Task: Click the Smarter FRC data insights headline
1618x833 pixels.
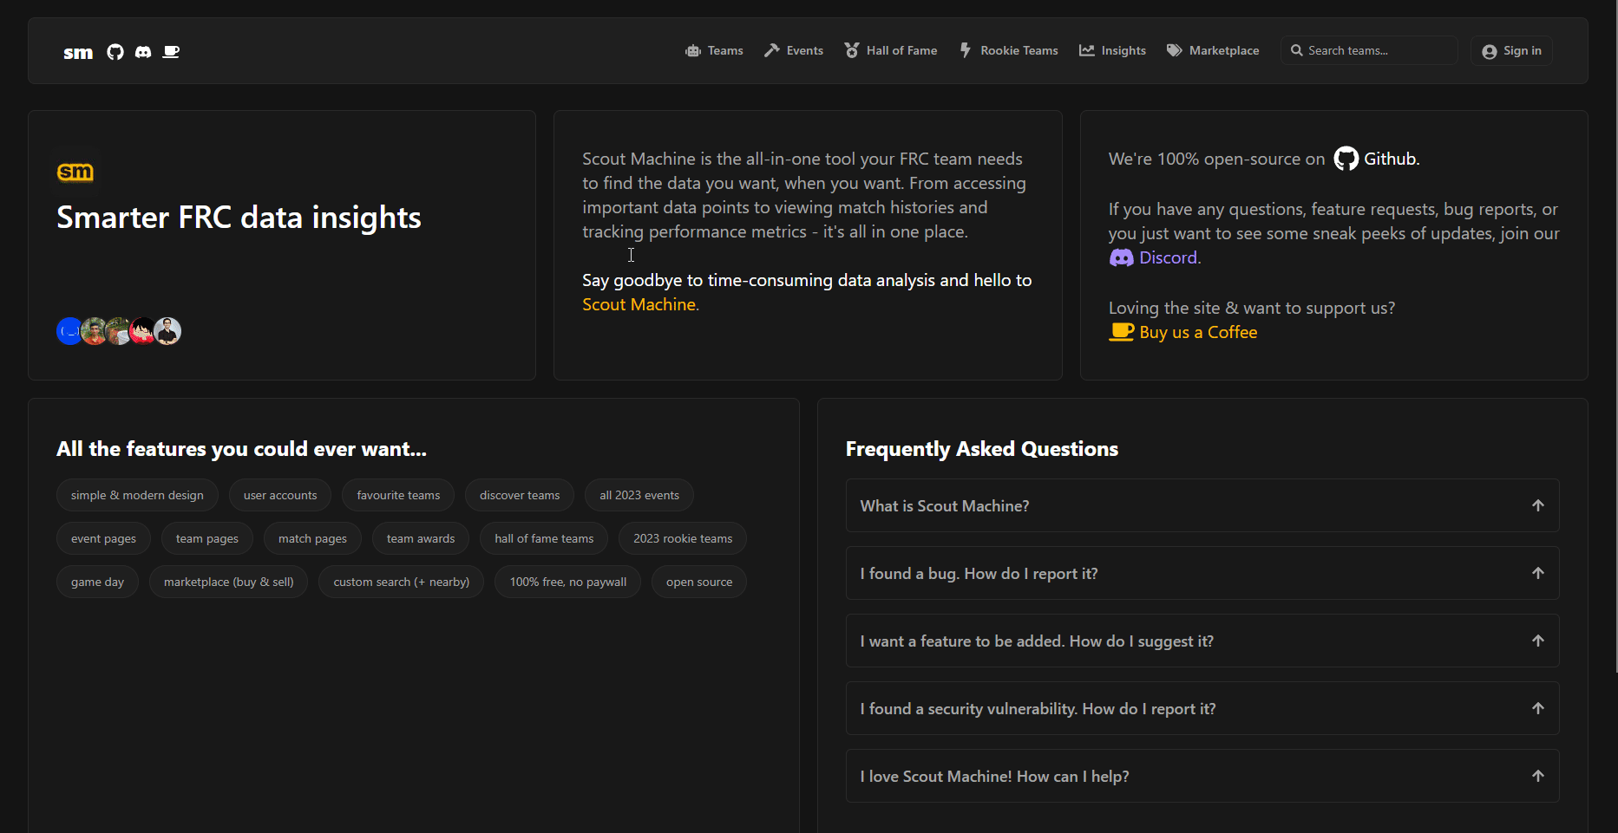Action: (239, 218)
